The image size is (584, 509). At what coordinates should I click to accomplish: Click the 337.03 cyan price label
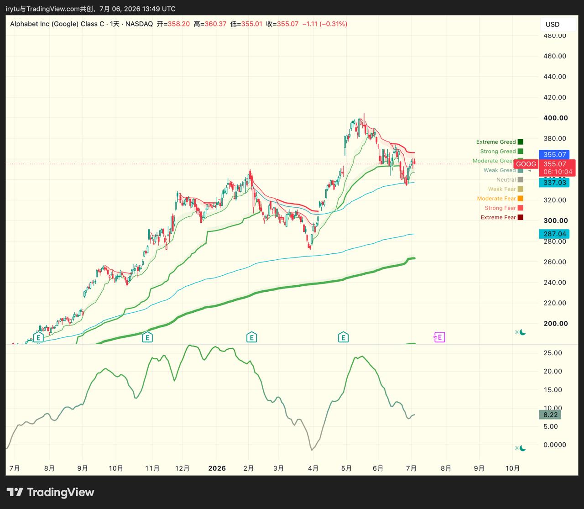(x=554, y=183)
